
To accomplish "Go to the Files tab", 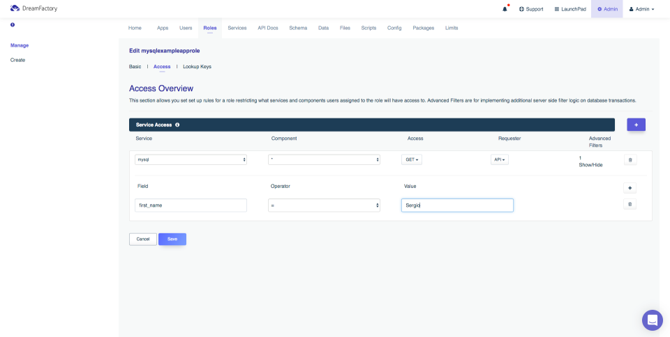I will [x=345, y=28].
